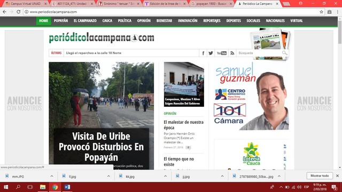
Task: Switch to Word from the taskbar
Action: click(x=67, y=187)
